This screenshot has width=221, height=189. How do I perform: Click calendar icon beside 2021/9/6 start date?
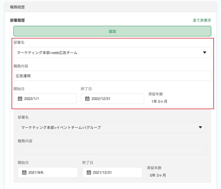pyautogui.click(x=24, y=172)
